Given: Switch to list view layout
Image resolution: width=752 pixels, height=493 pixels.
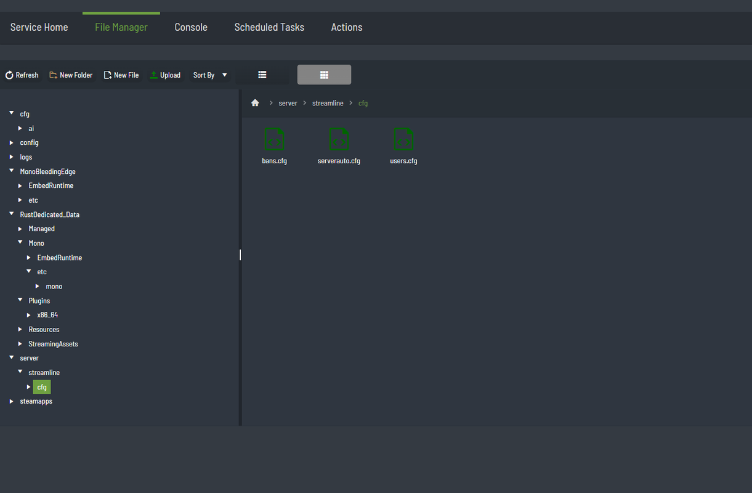Looking at the screenshot, I should tap(262, 75).
